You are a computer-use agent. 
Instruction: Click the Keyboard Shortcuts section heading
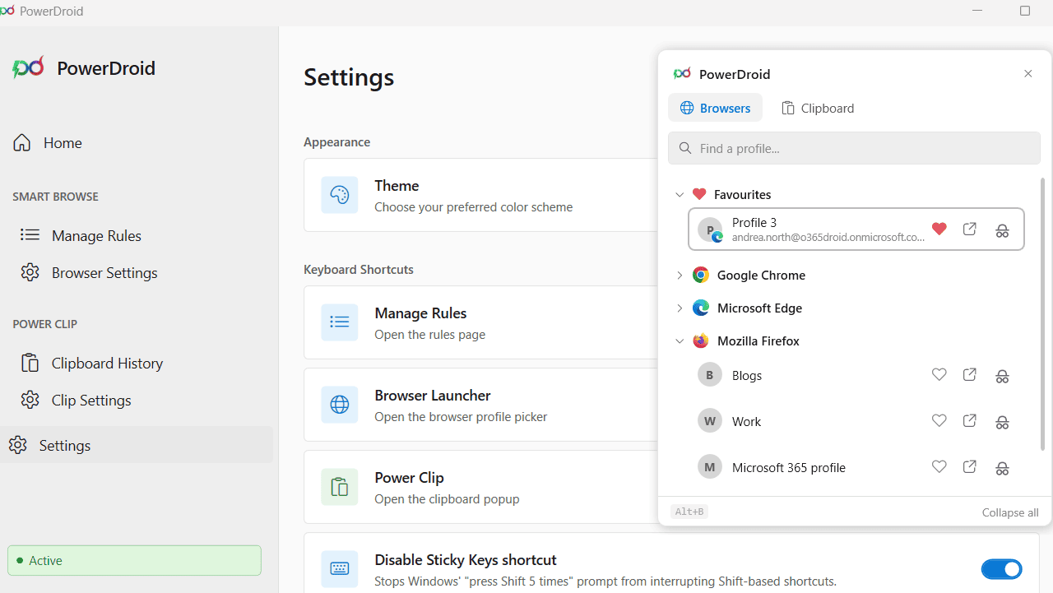(359, 270)
